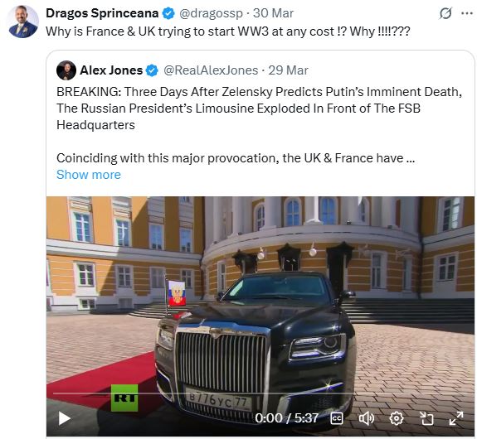Open video settings gear
This screenshot has height=439, width=477.
tap(397, 418)
